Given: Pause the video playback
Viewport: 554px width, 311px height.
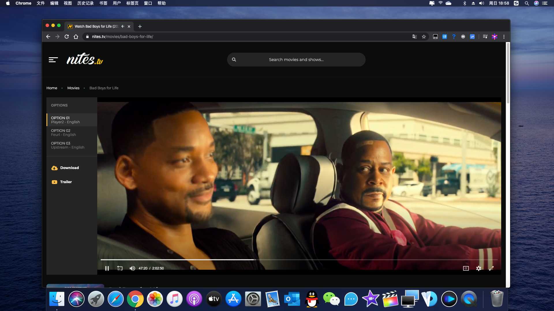Looking at the screenshot, I should click(107, 268).
